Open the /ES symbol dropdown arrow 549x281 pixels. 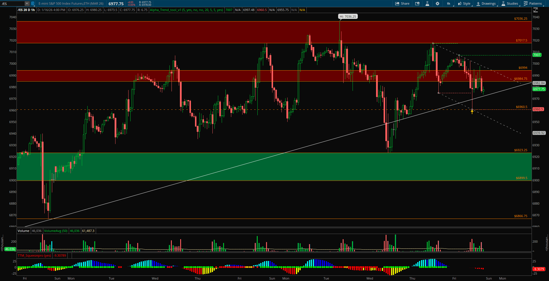coord(27,3)
